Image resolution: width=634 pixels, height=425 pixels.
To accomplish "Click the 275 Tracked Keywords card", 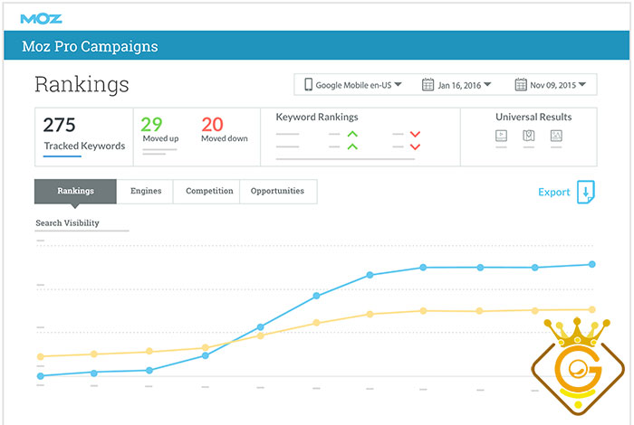I will tap(84, 137).
